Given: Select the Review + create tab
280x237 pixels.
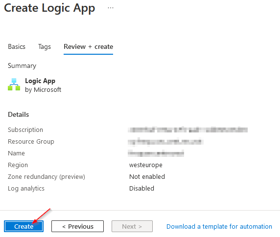Looking at the screenshot, I should coord(89,47).
